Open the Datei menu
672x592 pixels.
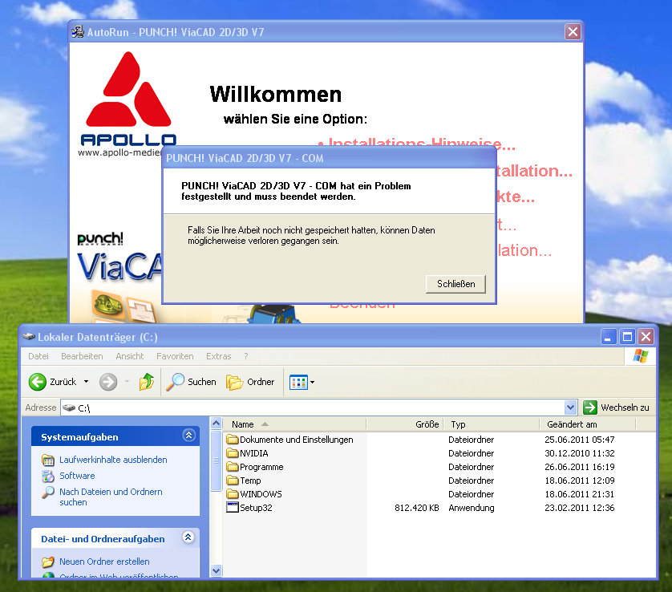38,356
